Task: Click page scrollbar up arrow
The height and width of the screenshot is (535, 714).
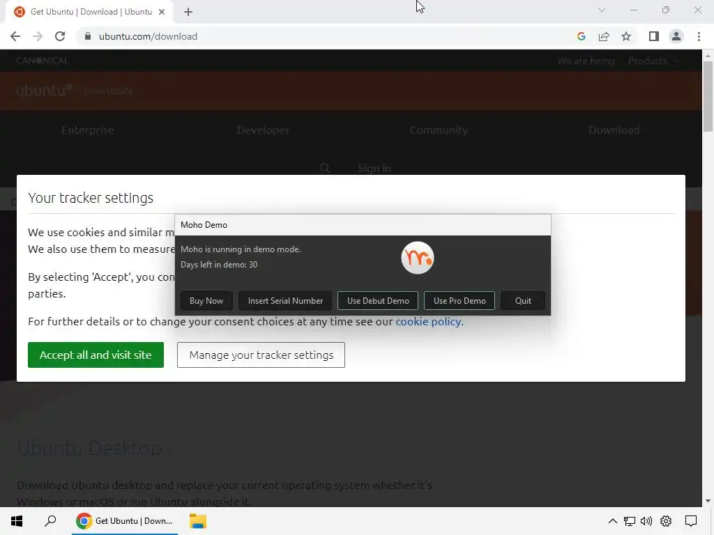Action: click(708, 56)
